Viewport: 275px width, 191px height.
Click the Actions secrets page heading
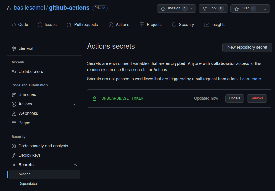[x=111, y=46]
